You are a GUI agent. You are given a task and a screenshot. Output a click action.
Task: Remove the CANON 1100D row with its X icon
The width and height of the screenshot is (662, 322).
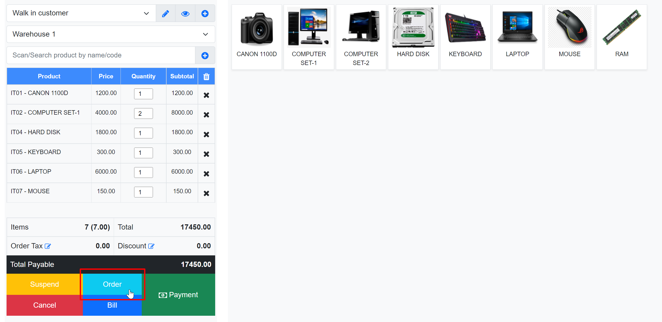coord(206,95)
